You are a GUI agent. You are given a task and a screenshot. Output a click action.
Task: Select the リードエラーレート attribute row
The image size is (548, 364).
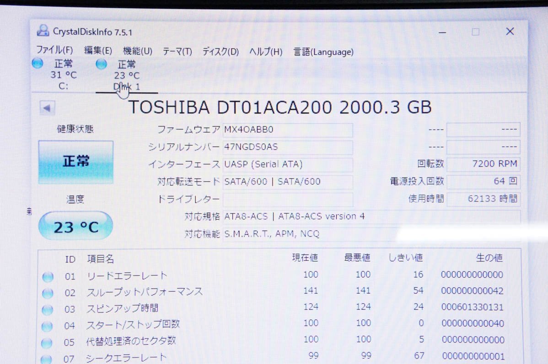[x=279, y=276]
